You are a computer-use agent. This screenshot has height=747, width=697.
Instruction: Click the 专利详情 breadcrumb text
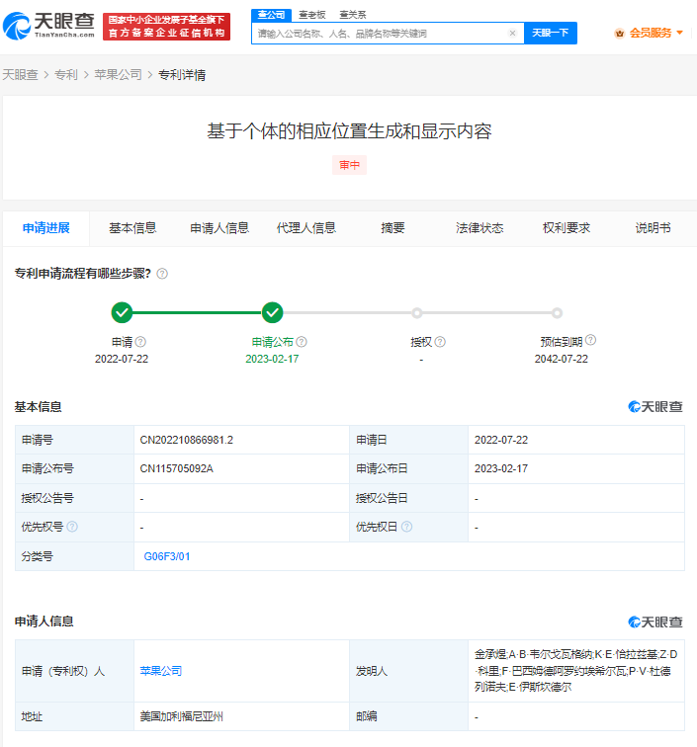coord(182,75)
